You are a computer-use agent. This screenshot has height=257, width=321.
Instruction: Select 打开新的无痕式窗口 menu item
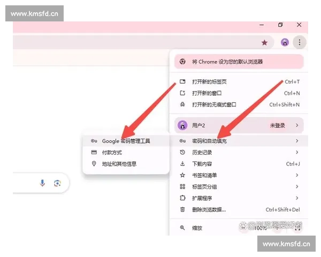(x=239, y=104)
